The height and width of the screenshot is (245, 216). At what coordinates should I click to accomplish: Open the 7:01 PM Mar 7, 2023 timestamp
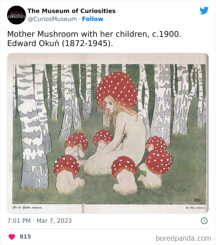pos(39,221)
